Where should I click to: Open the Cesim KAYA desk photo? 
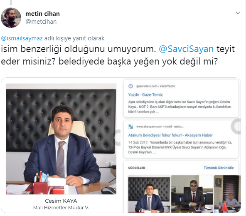coord(61,139)
